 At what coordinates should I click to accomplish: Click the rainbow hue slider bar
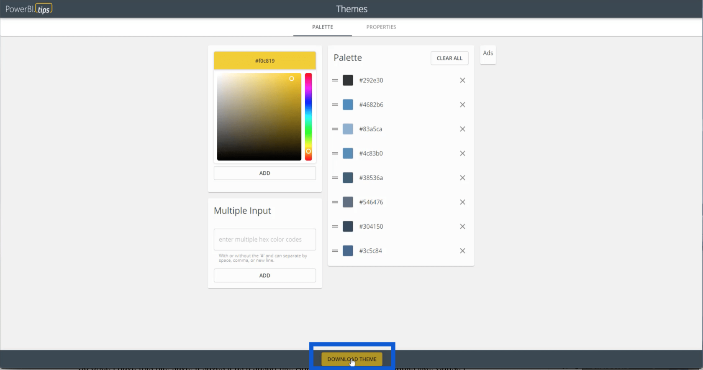(x=308, y=117)
